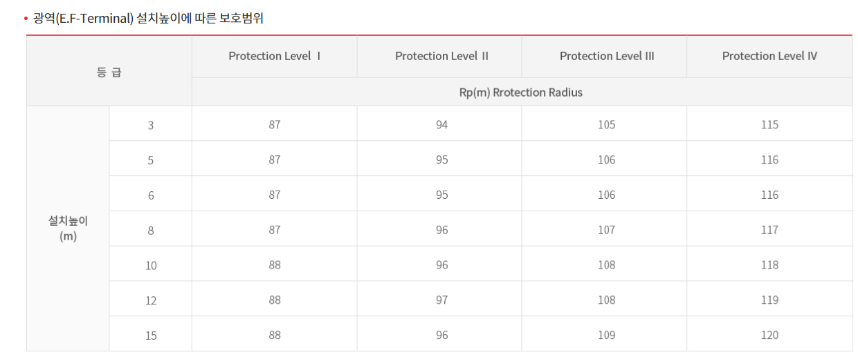The width and height of the screenshot is (858, 359).
Task: Select the cell with value 94
Action: [x=441, y=125]
